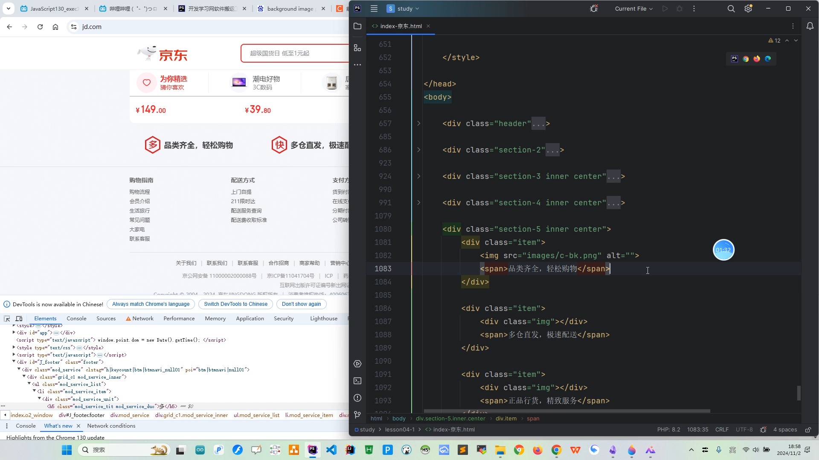819x460 pixels.
Task: Open Windows Start menu
Action: (x=67, y=450)
